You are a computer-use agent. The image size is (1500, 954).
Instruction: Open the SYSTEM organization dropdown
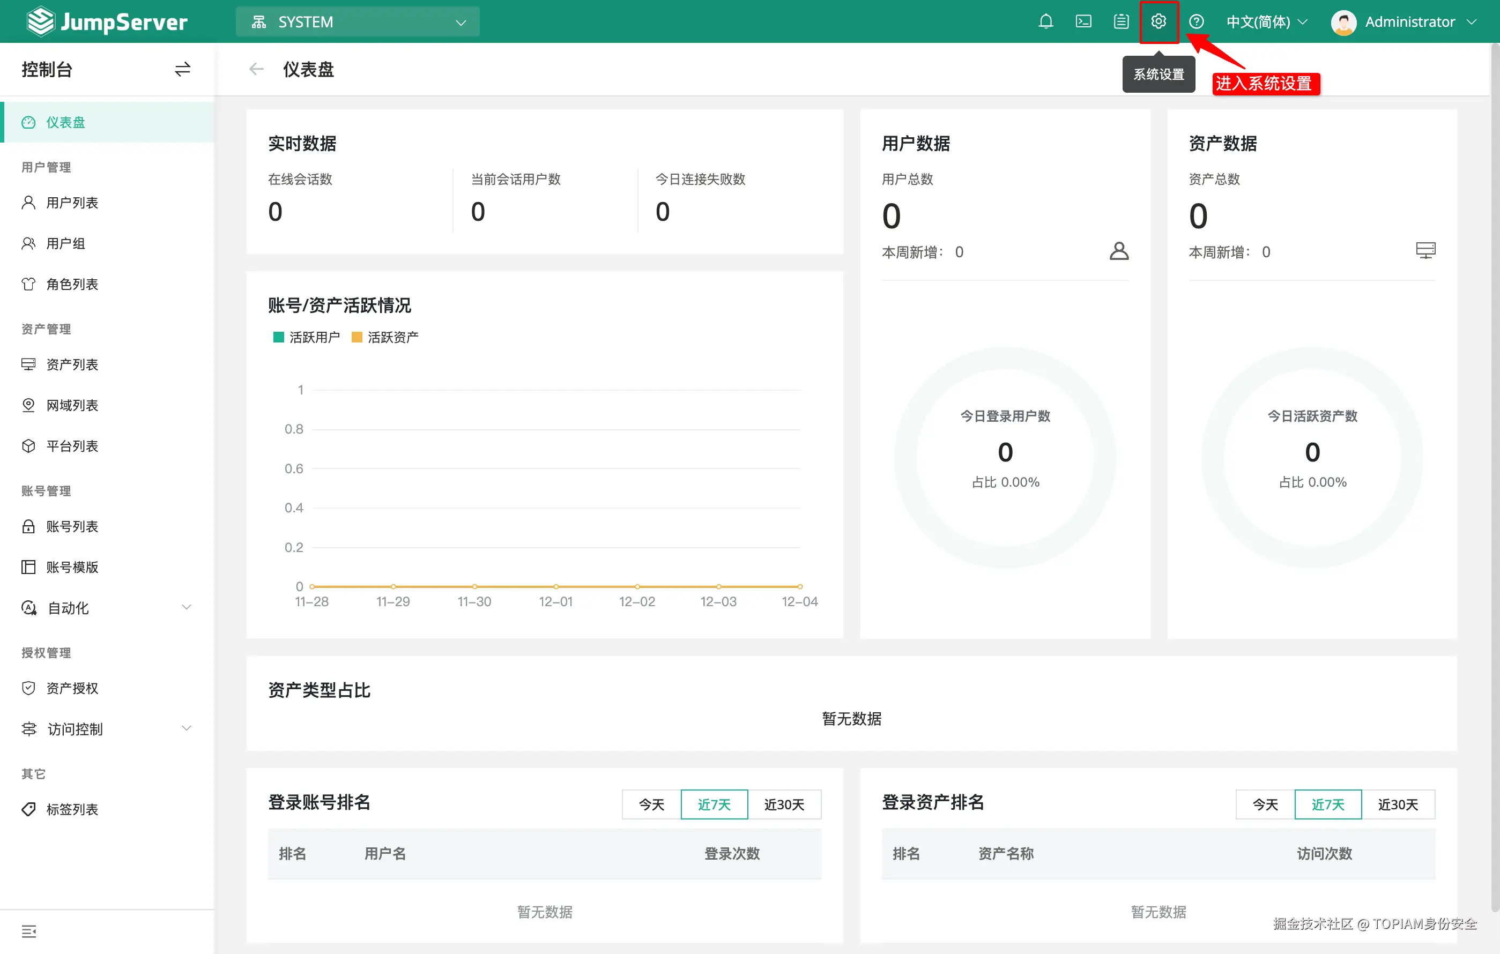click(x=358, y=22)
